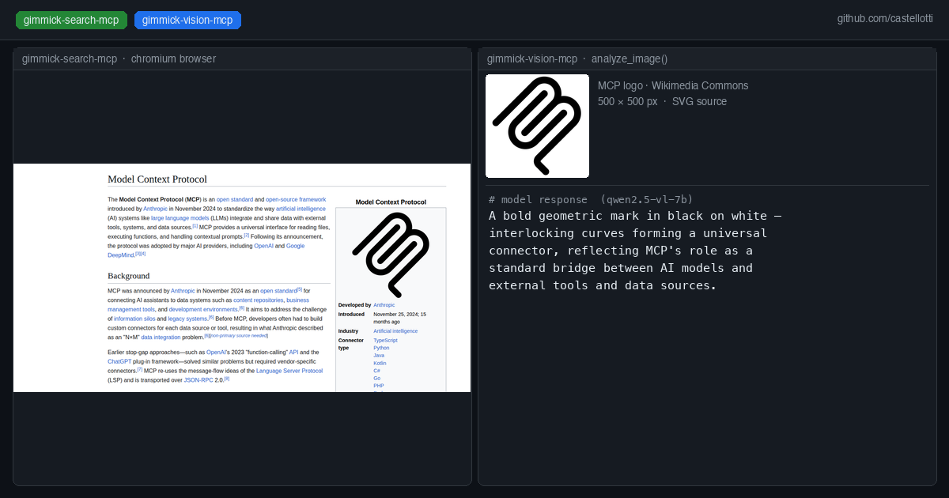Open the information silos link
Screen dimensions: 949x498
tap(134, 319)
